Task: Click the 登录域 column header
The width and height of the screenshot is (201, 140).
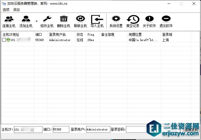Action: click(176, 34)
